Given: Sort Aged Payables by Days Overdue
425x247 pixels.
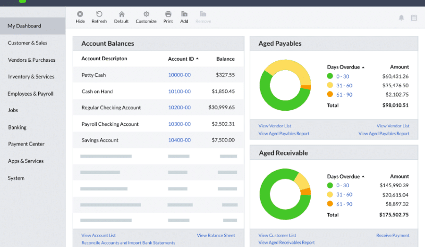Looking at the screenshot, I should (363, 67).
